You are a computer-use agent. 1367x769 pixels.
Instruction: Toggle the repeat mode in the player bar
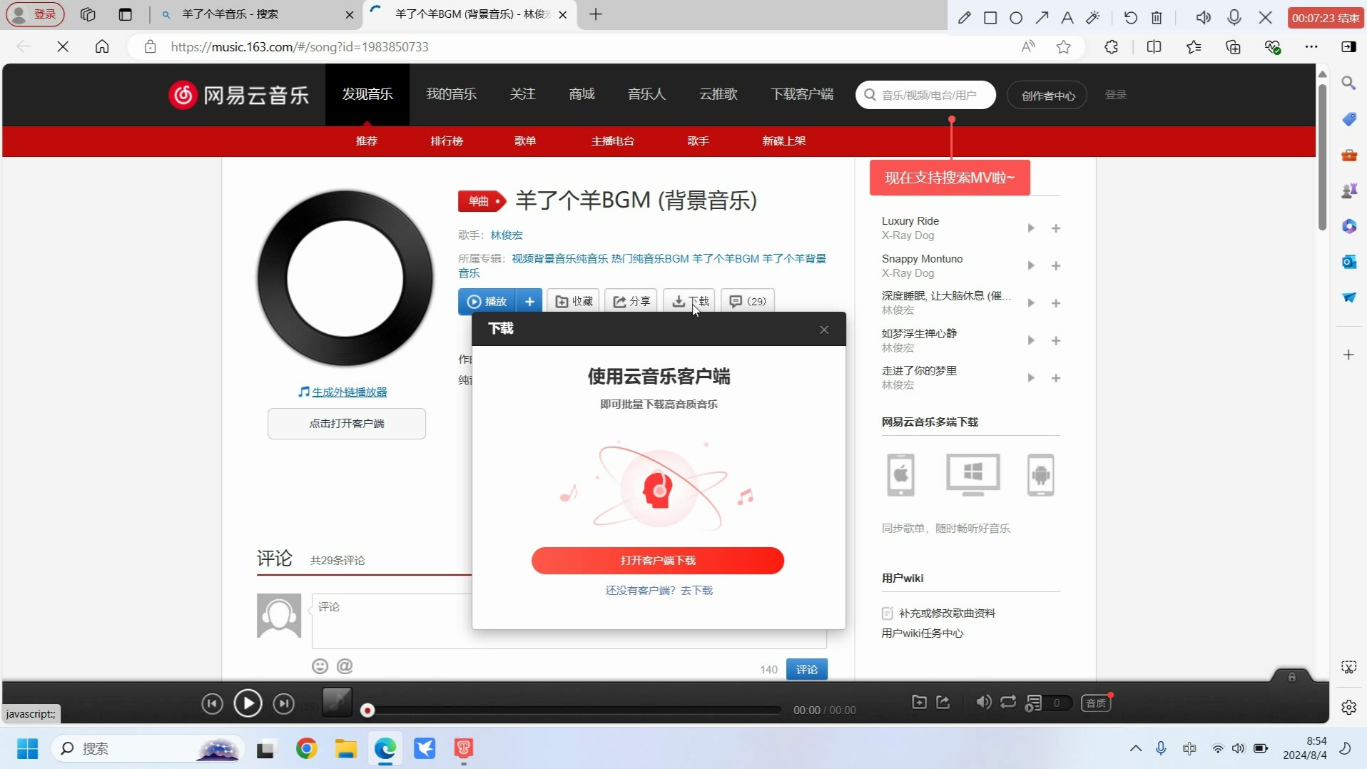[x=1007, y=703]
